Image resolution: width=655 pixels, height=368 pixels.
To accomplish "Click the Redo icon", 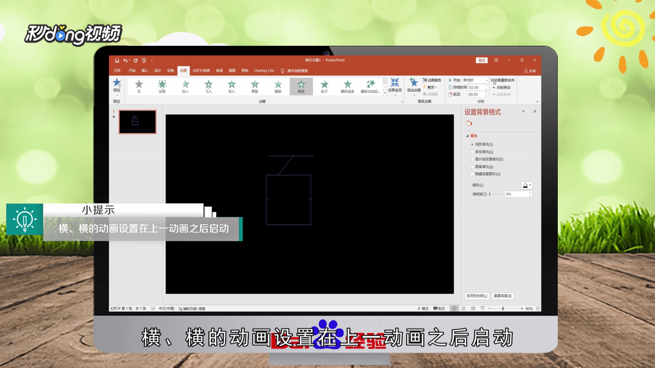I will [136, 60].
